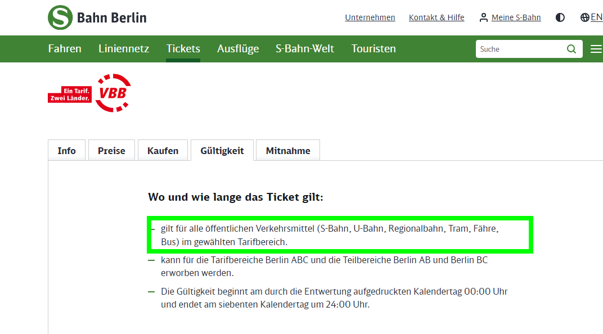The image size is (603, 334).
Task: Click the S-Bahn Berlin logo
Action: [x=97, y=17]
